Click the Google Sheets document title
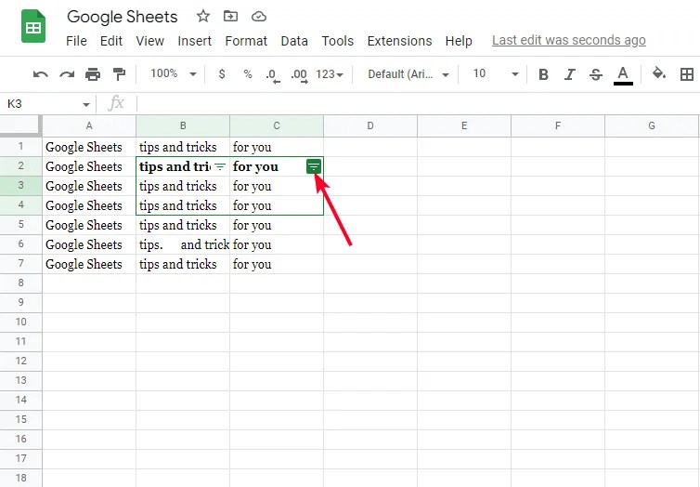Screen dimensions: 700x487 [123, 17]
